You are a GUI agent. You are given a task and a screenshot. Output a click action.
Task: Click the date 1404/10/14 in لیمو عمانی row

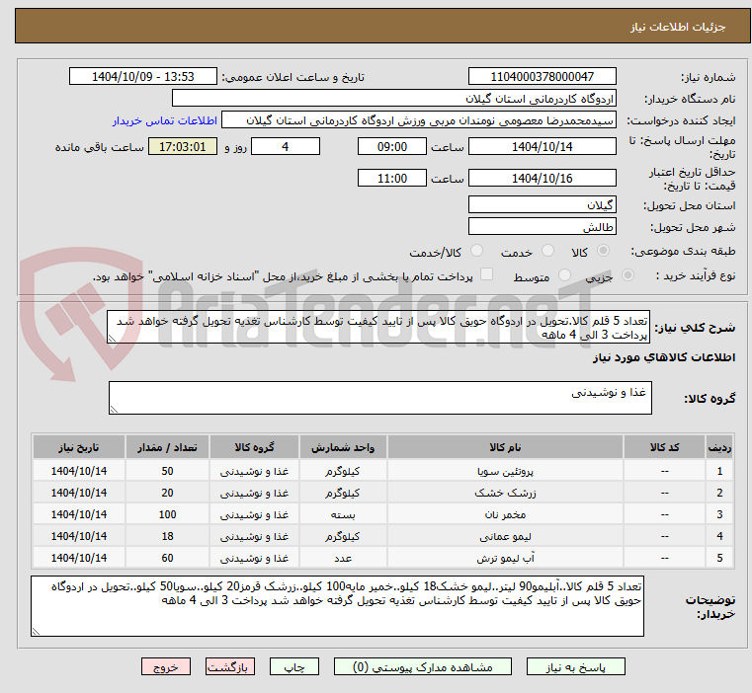click(79, 536)
